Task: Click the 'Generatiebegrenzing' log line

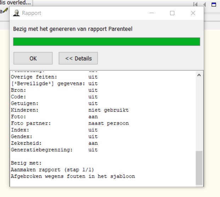Action: (54, 150)
